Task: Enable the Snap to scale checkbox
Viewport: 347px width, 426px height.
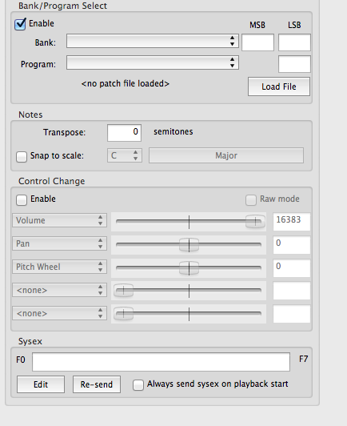Action: (22, 157)
